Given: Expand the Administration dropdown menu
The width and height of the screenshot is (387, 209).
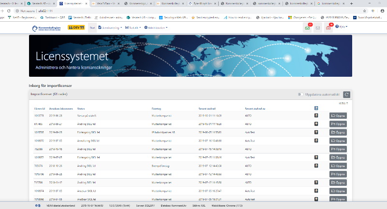Looking at the screenshot, I should tap(156, 28).
